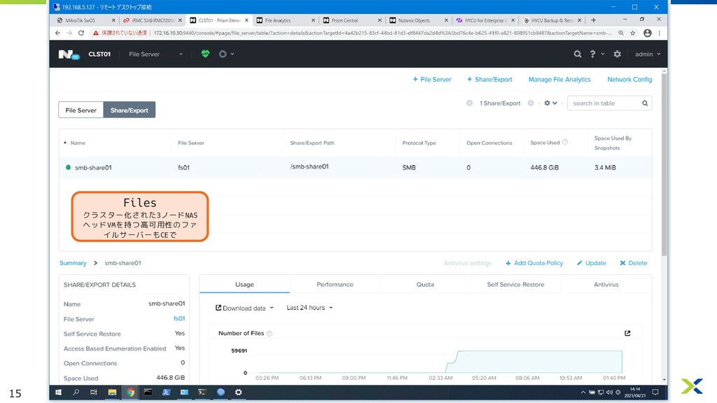The width and height of the screenshot is (717, 403).
Task: Open File Explorer on taskbar
Action: (x=112, y=392)
